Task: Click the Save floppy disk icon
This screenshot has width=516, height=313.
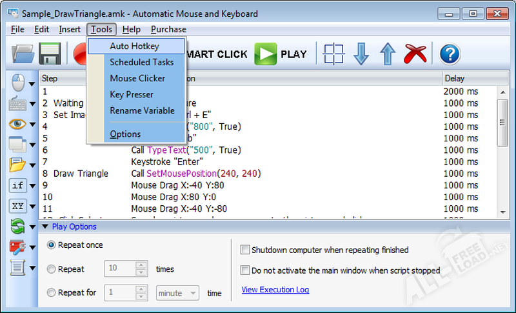Action: (50, 54)
